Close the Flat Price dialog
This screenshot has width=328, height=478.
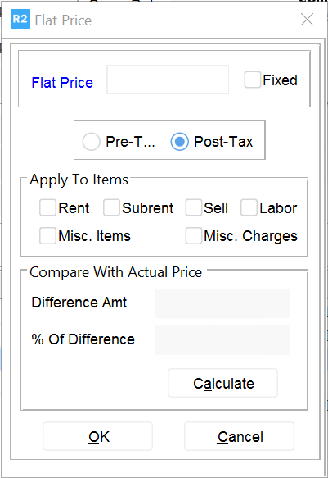(x=307, y=20)
